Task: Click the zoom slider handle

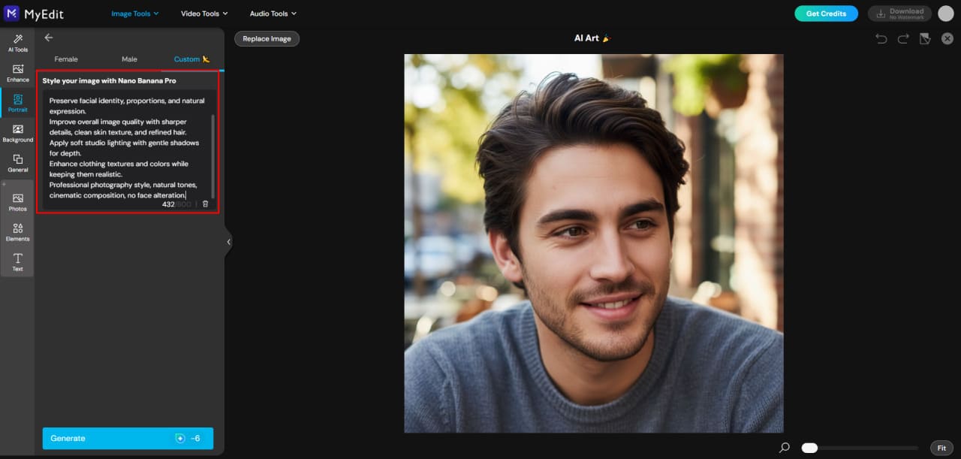Action: point(809,448)
